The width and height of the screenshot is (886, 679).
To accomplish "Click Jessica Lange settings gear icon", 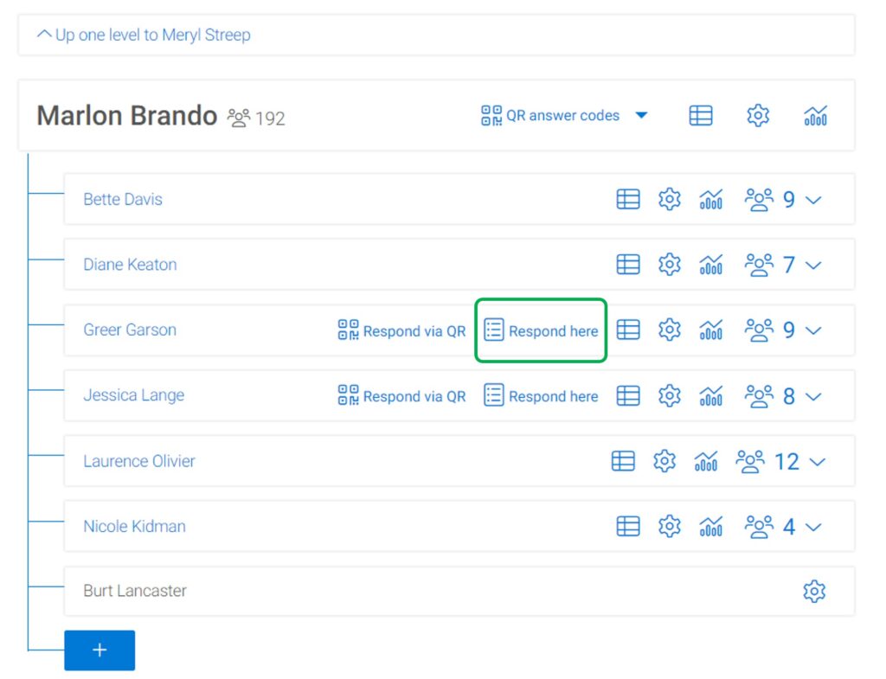I will point(670,396).
